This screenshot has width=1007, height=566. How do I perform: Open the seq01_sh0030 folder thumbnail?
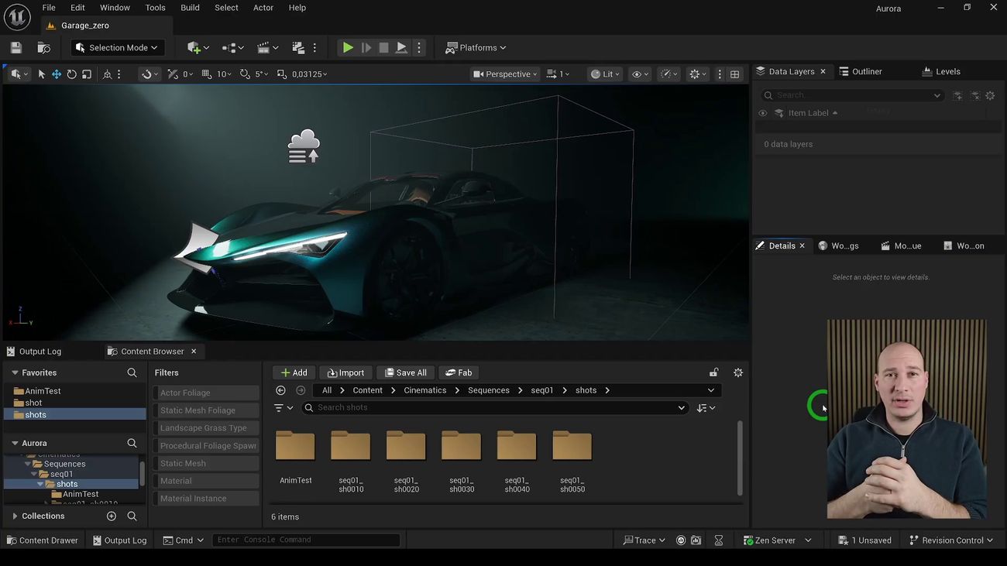461,447
